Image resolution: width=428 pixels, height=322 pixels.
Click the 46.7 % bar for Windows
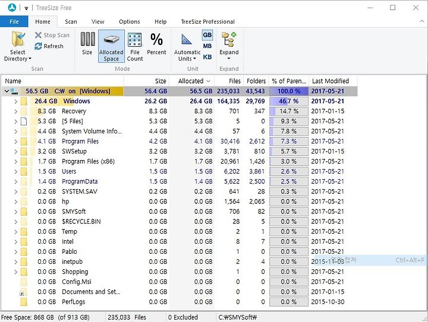click(289, 101)
